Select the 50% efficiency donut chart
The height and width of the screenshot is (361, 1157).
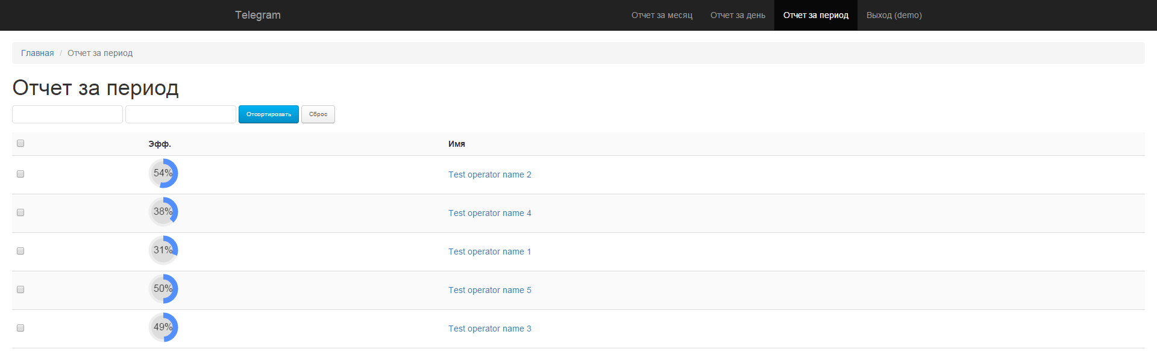[163, 289]
